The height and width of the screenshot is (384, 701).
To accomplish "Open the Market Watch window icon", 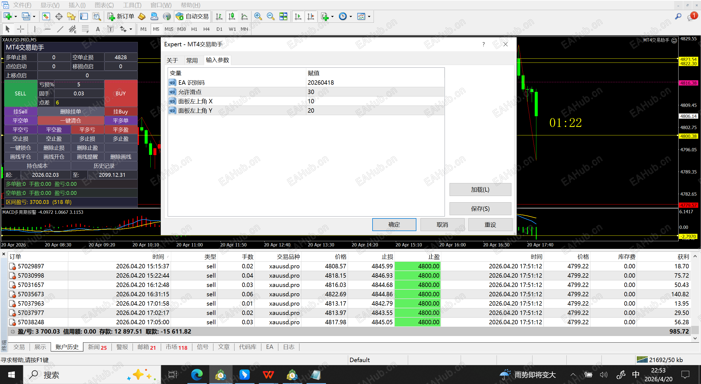I will click(x=46, y=16).
